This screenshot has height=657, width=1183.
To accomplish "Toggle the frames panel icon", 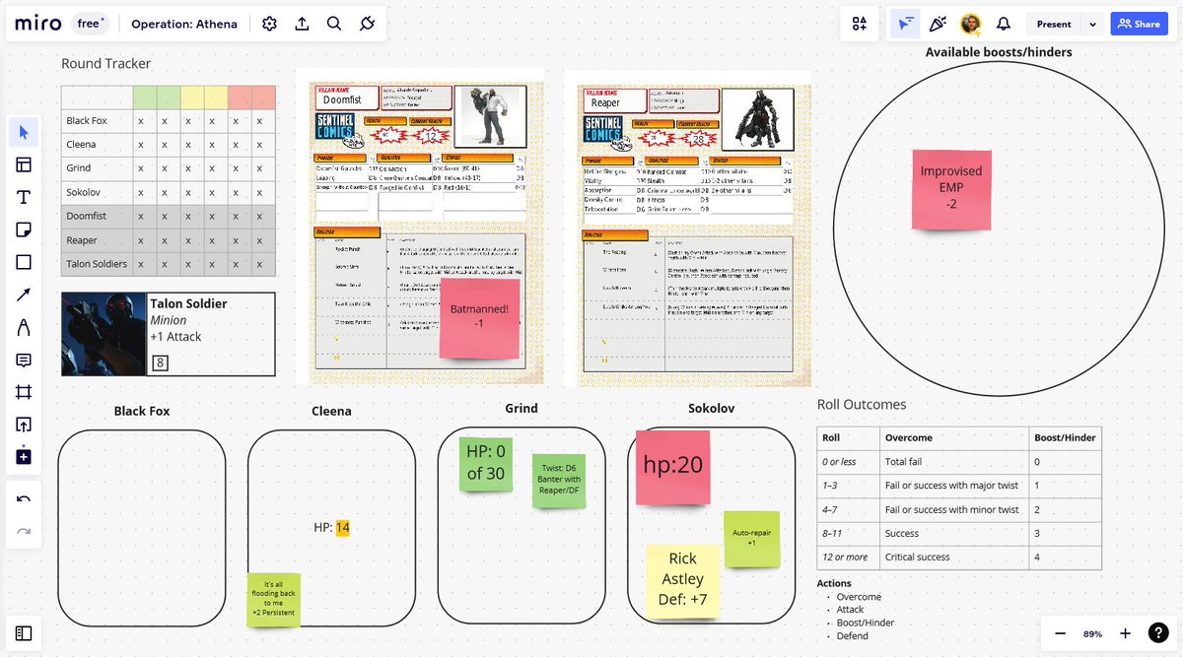I will tap(24, 633).
